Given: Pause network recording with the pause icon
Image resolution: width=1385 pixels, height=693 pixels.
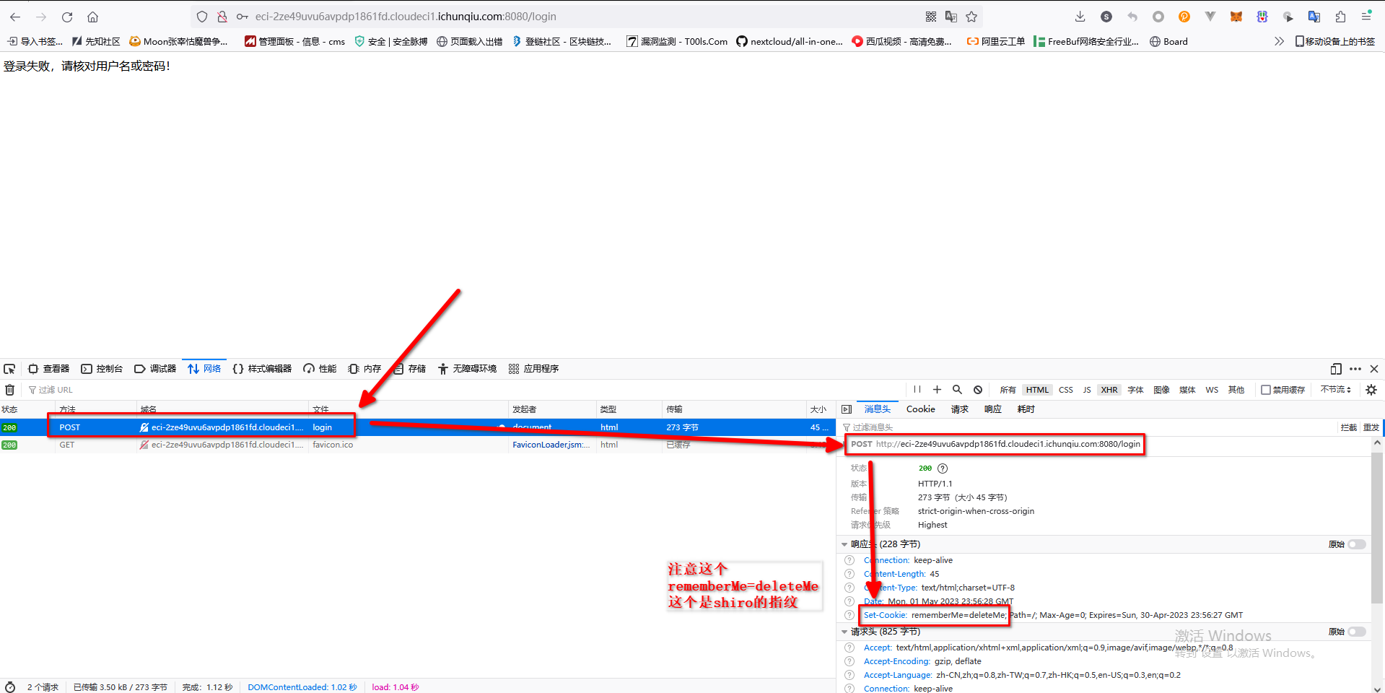Looking at the screenshot, I should point(917,390).
